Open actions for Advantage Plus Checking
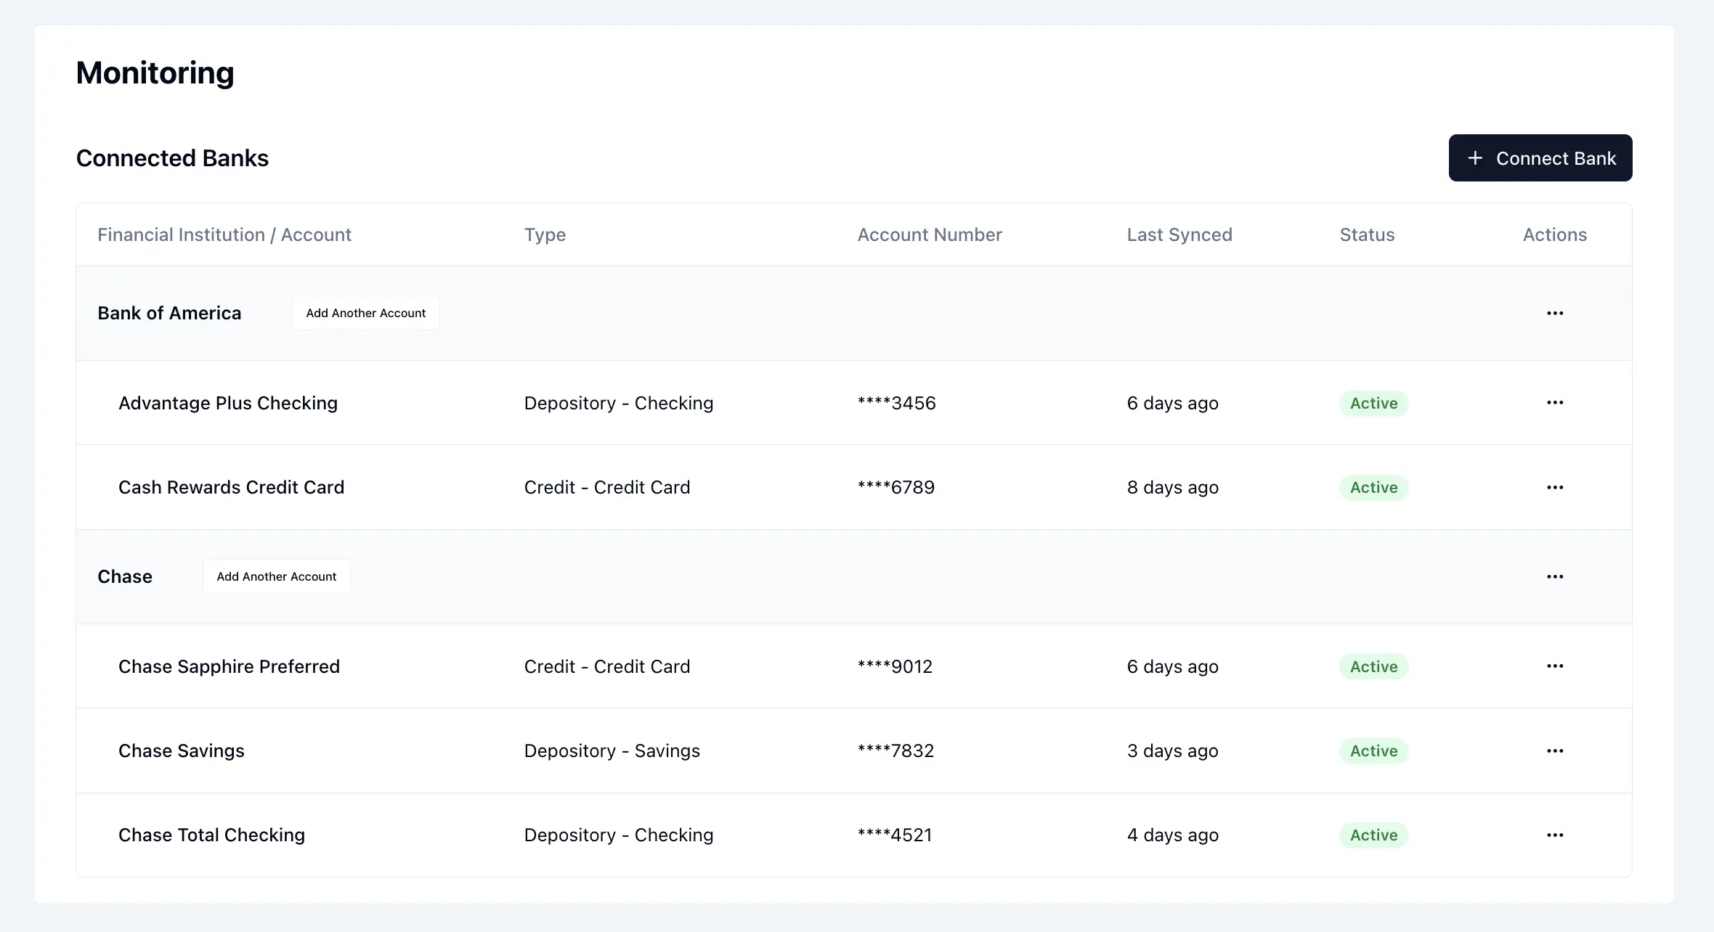Screen dimensions: 1714x932 (x=1555, y=403)
